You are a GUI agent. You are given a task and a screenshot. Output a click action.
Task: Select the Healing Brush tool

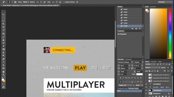(4, 34)
